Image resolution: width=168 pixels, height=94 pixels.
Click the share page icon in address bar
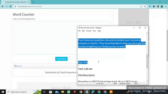[141, 6]
